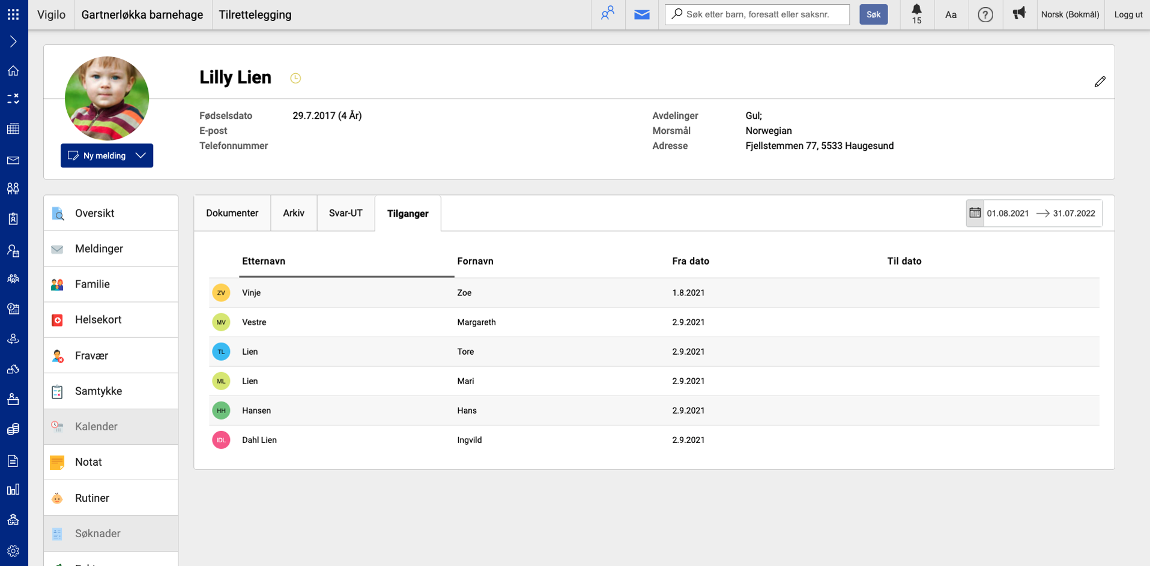Open Helsekort in the side menu
This screenshot has width=1150, height=566.
click(x=98, y=320)
